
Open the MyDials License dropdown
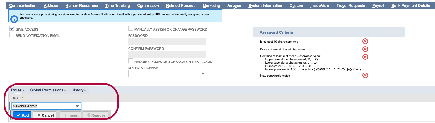coord(203,74)
